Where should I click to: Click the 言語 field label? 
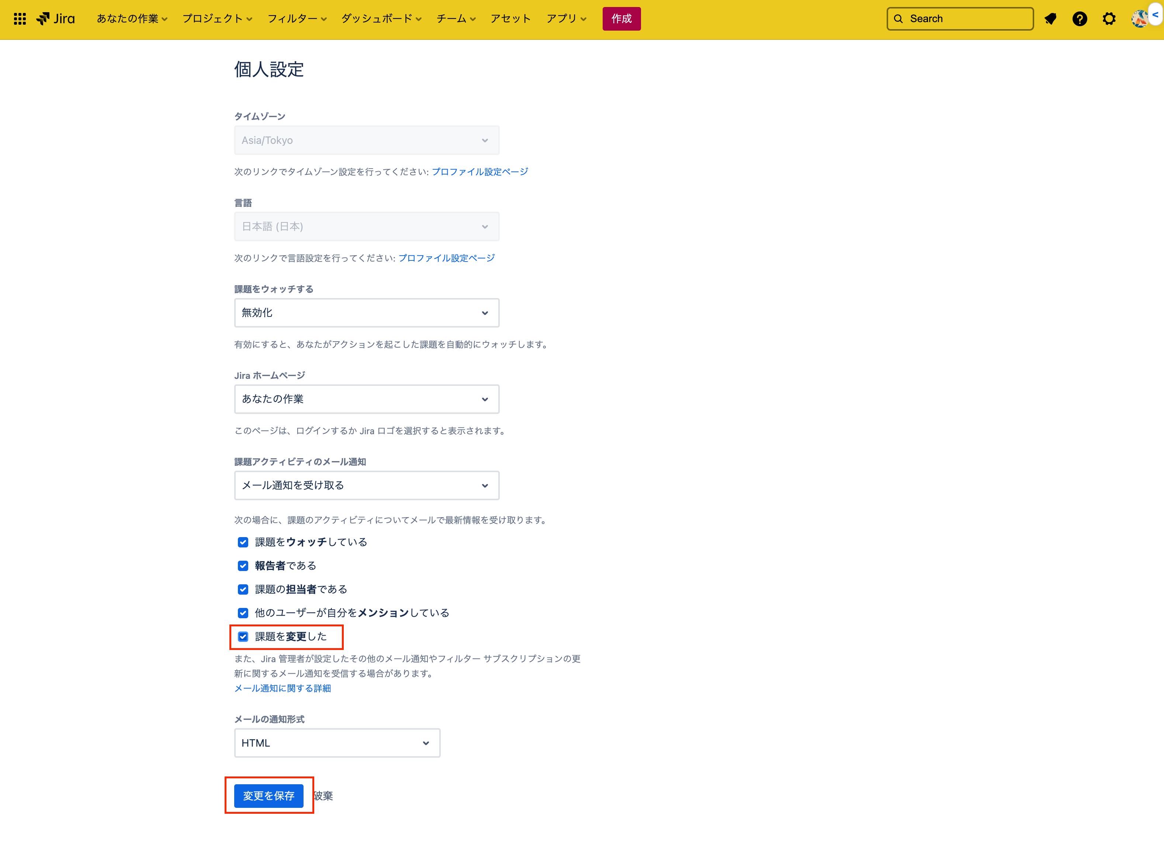click(x=243, y=203)
